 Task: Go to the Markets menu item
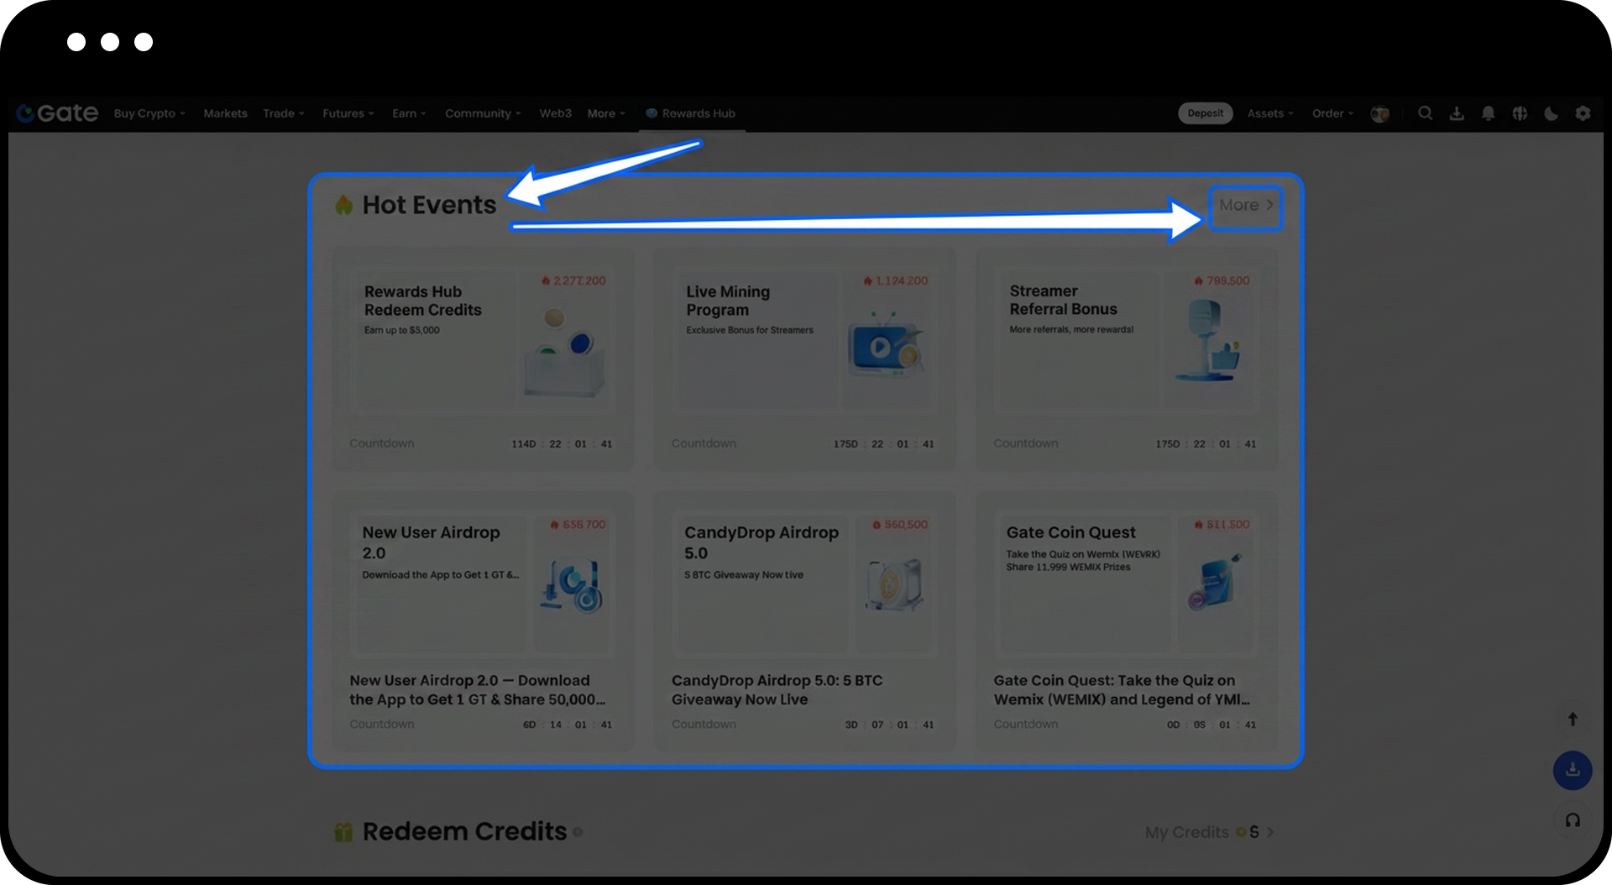[x=225, y=113]
